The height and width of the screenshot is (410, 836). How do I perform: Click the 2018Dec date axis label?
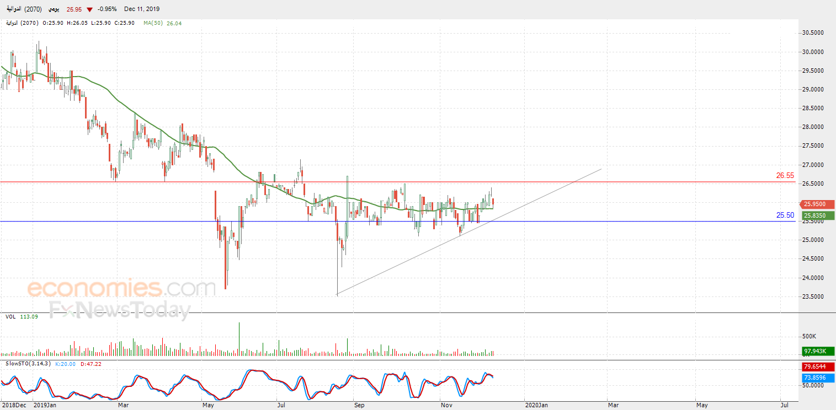pos(13,405)
